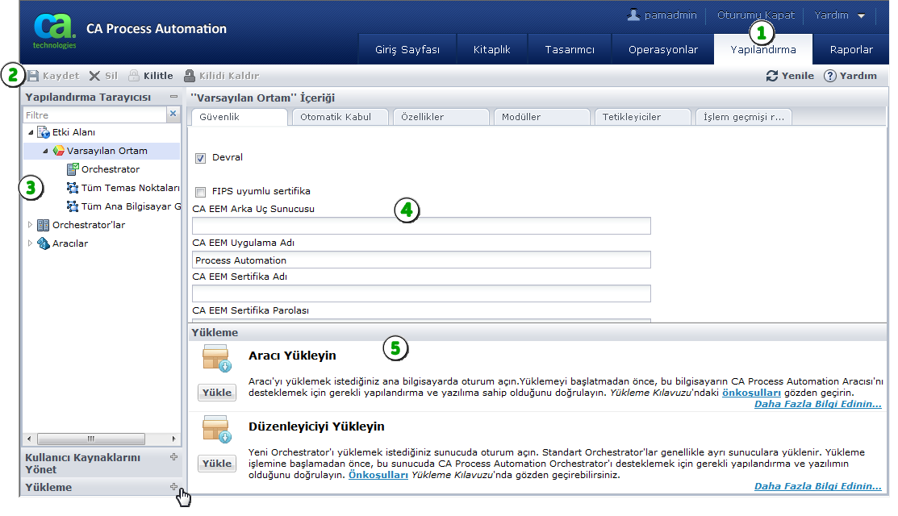Uncheck the Devral checkbox
This screenshot has width=898, height=516.
tap(201, 158)
